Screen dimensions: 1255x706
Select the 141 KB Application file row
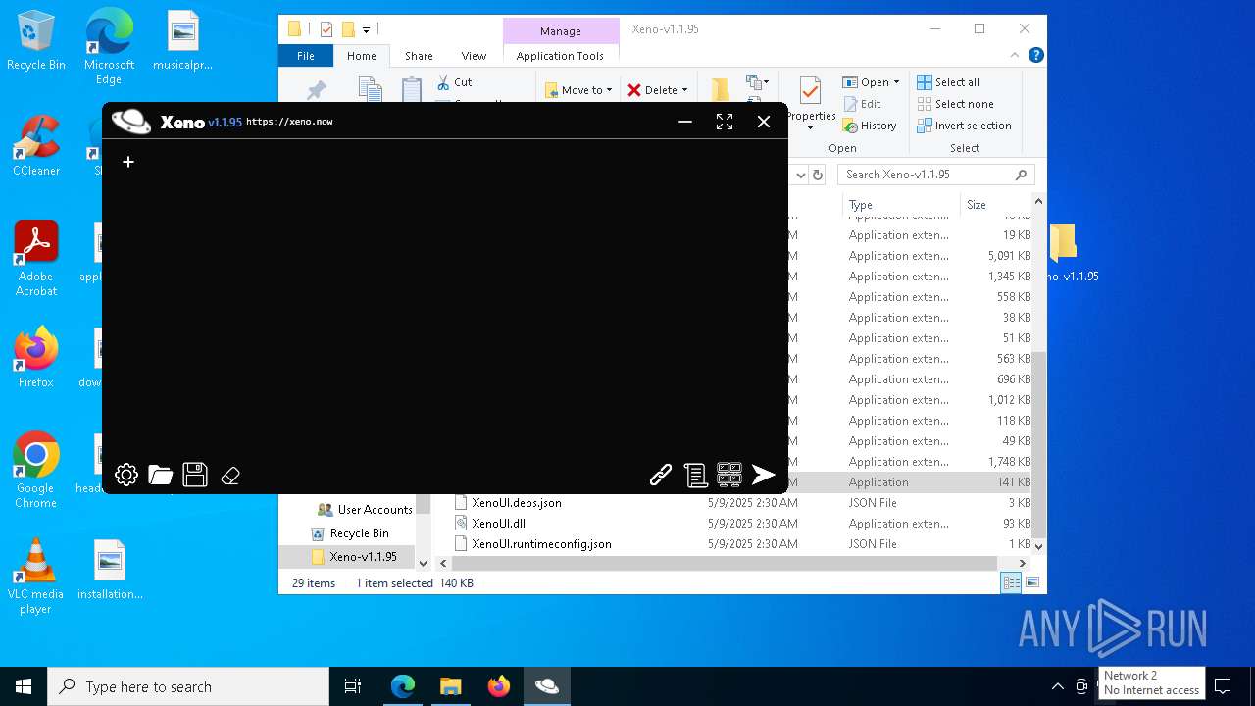912,482
